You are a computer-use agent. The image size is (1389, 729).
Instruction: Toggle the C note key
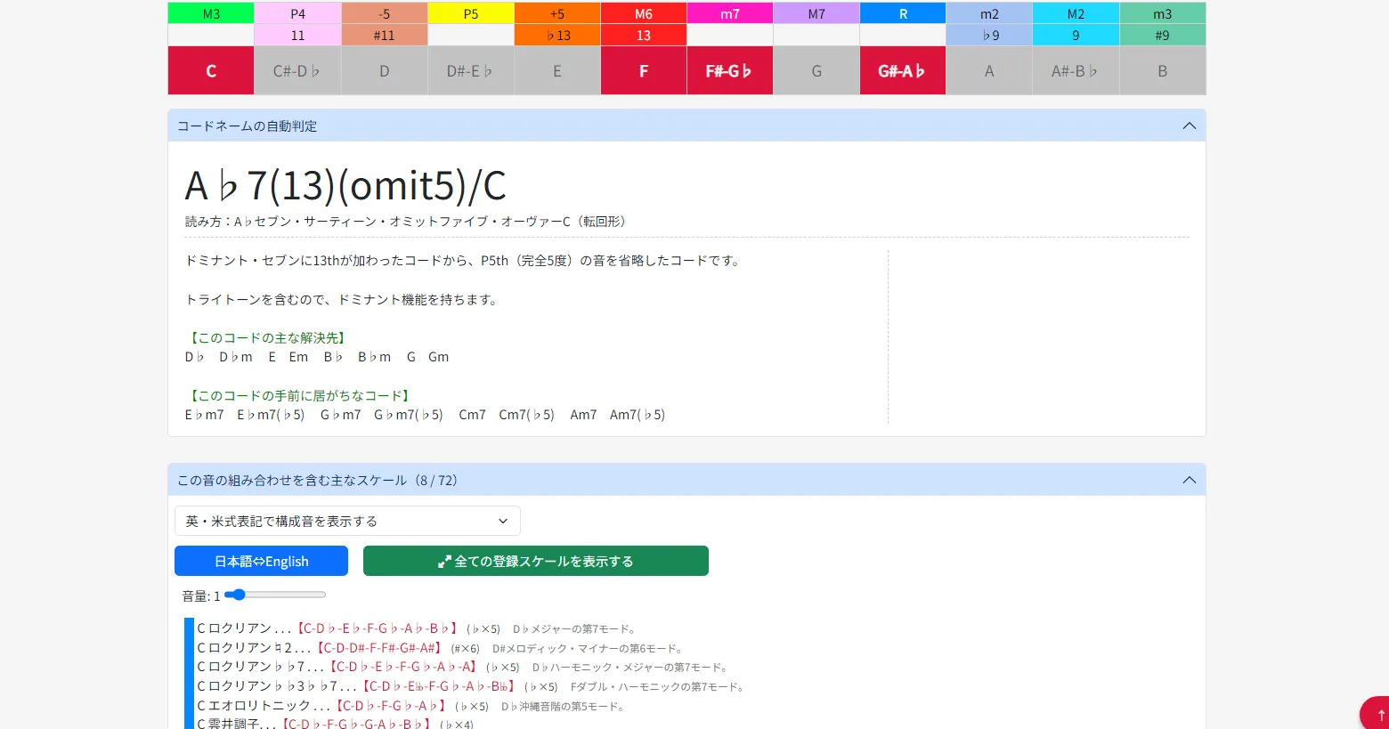pyautogui.click(x=211, y=70)
